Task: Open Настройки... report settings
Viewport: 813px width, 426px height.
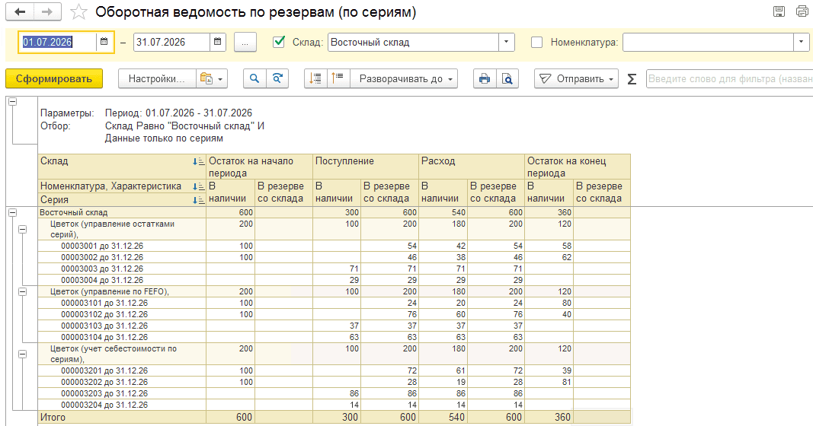Action: pyautogui.click(x=157, y=78)
